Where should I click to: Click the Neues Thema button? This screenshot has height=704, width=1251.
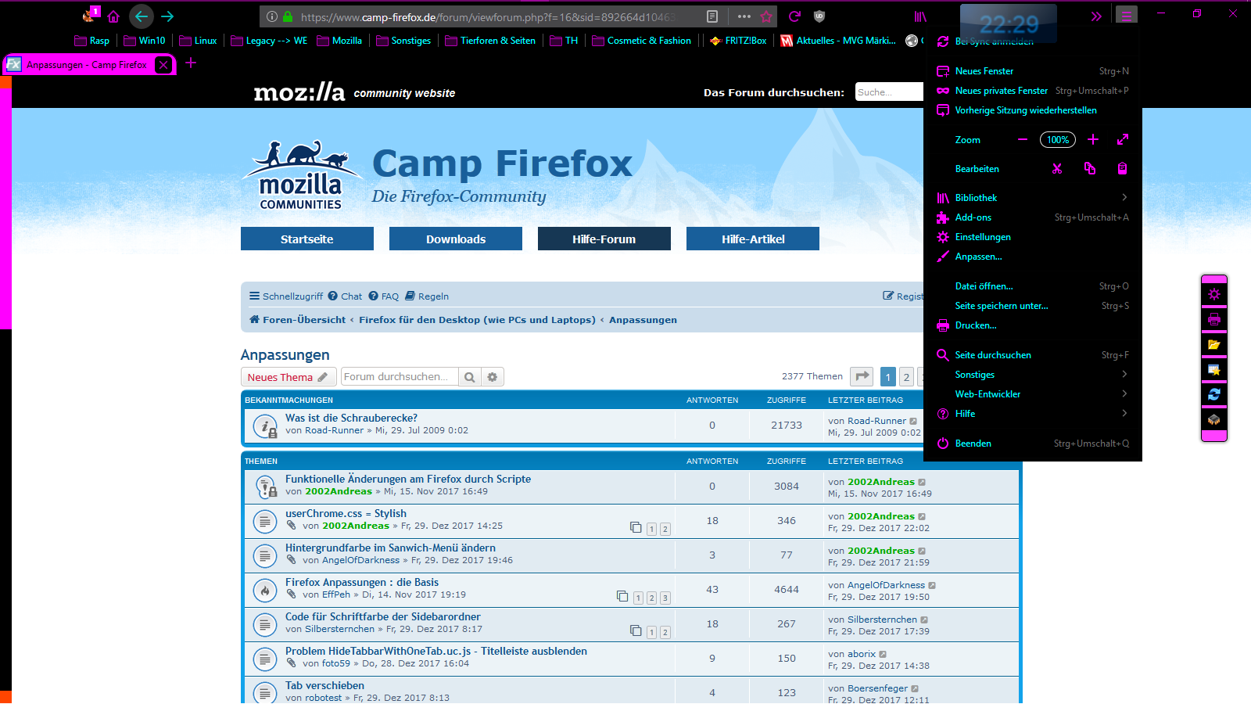pyautogui.click(x=289, y=377)
